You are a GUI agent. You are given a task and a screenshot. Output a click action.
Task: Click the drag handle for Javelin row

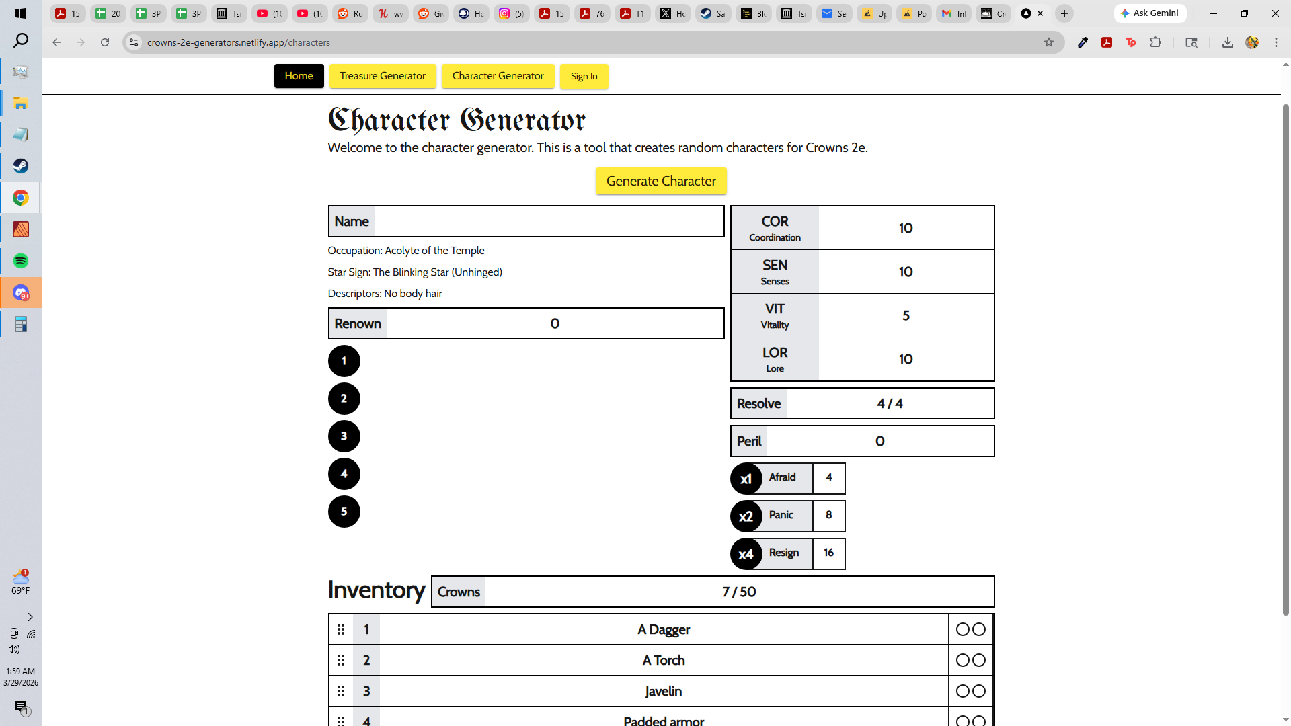click(341, 691)
